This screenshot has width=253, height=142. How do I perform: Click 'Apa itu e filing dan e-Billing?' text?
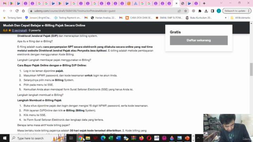coord(35,41)
